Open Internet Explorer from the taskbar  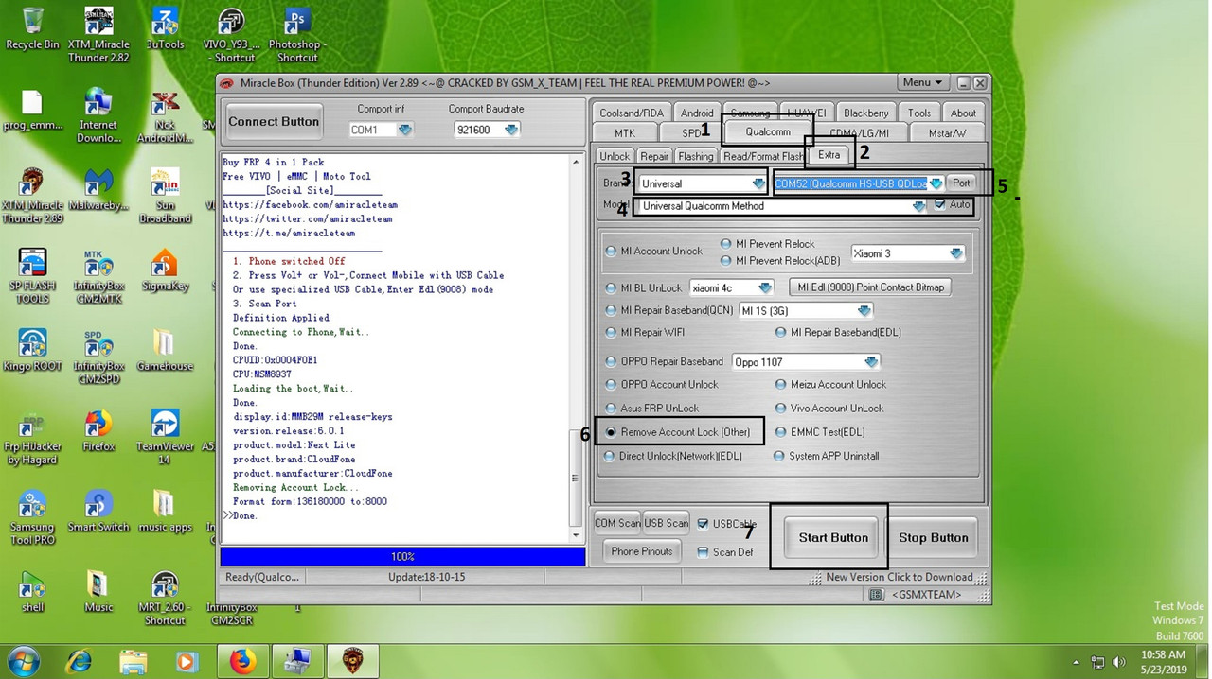(80, 660)
